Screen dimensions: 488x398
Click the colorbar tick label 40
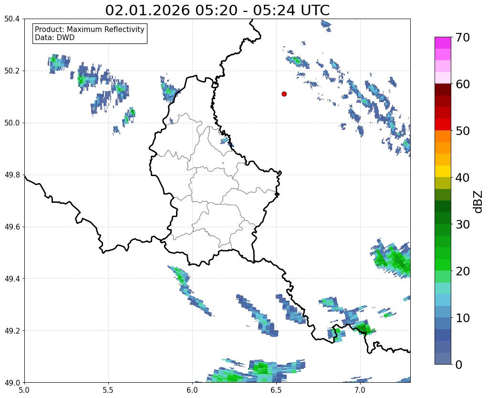point(462,178)
